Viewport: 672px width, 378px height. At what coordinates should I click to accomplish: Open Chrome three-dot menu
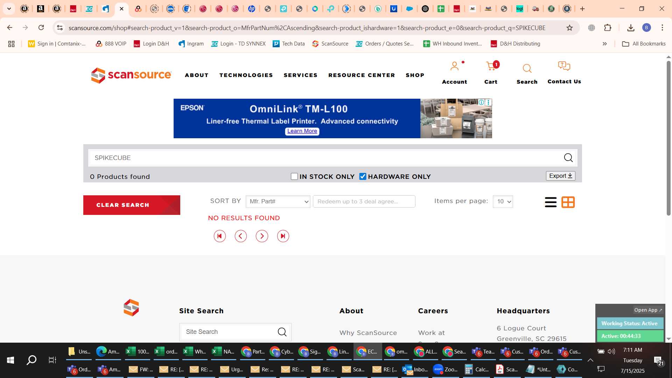pyautogui.click(x=662, y=28)
